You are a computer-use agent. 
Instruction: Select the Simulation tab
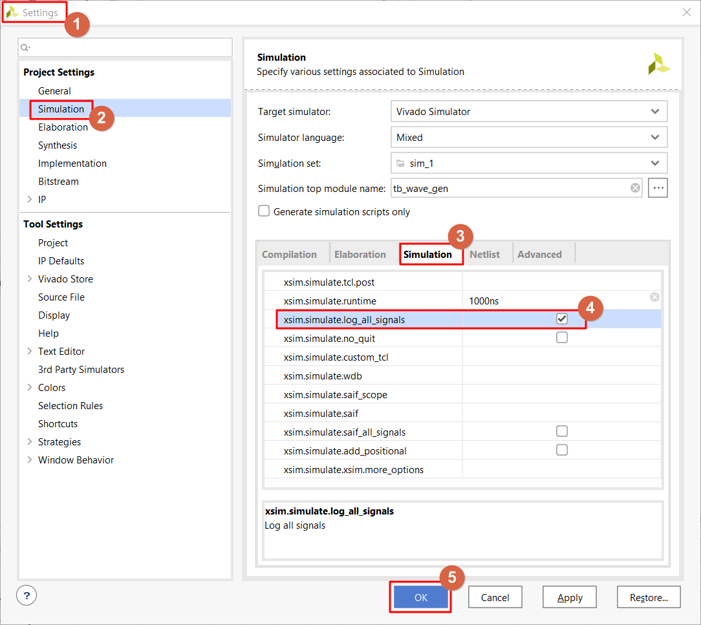click(427, 254)
